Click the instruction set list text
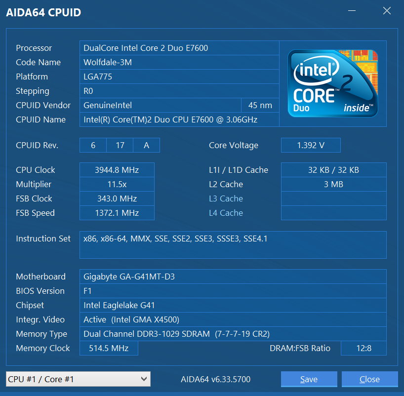 tap(175, 238)
